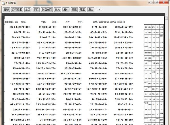Click problem 31×87+22×2=
The height and width of the screenshot is (125, 170).
point(73,27)
